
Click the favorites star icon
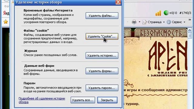pyautogui.click(x=5, y=22)
